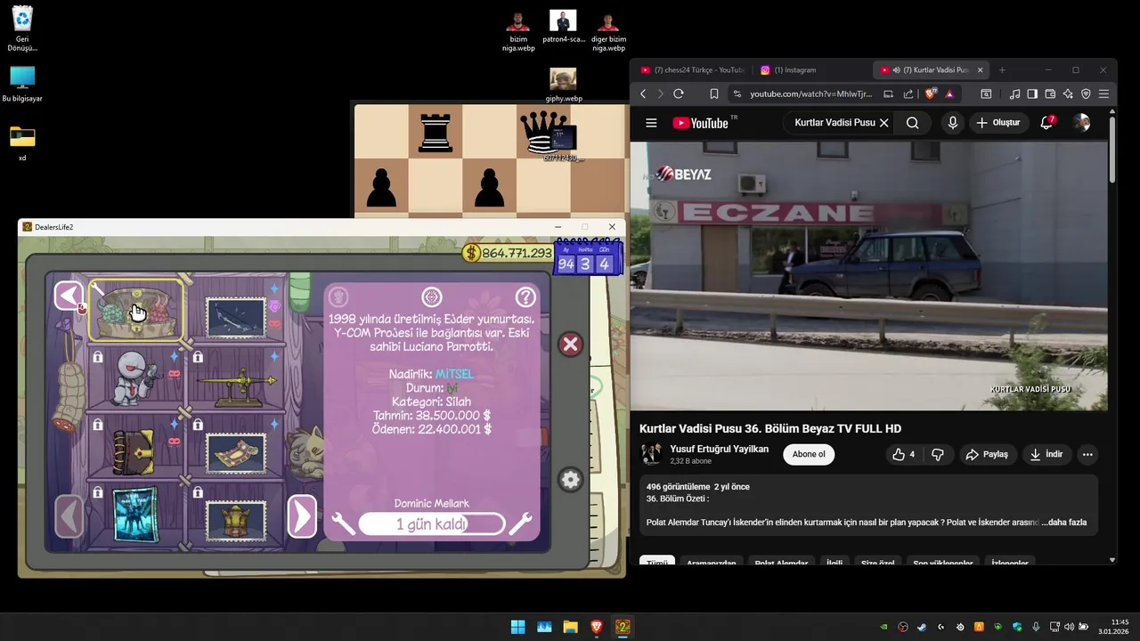This screenshot has width=1140, height=641.
Task: Click padlock on the flying carpet slot
Action: pyautogui.click(x=198, y=424)
